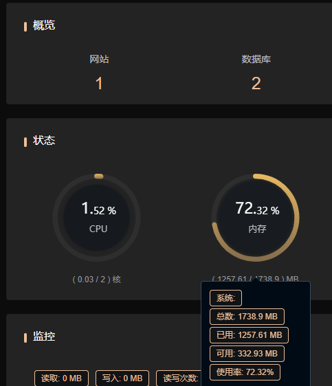Click the 总数: 1738.9 MB tag
Image resolution: width=332 pixels, height=386 pixels.
[247, 317]
